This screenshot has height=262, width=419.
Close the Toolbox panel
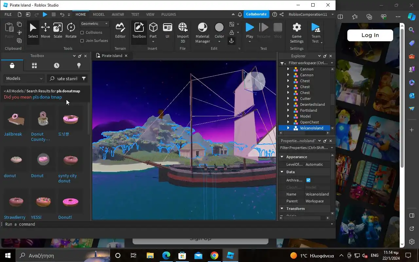pyautogui.click(x=85, y=56)
